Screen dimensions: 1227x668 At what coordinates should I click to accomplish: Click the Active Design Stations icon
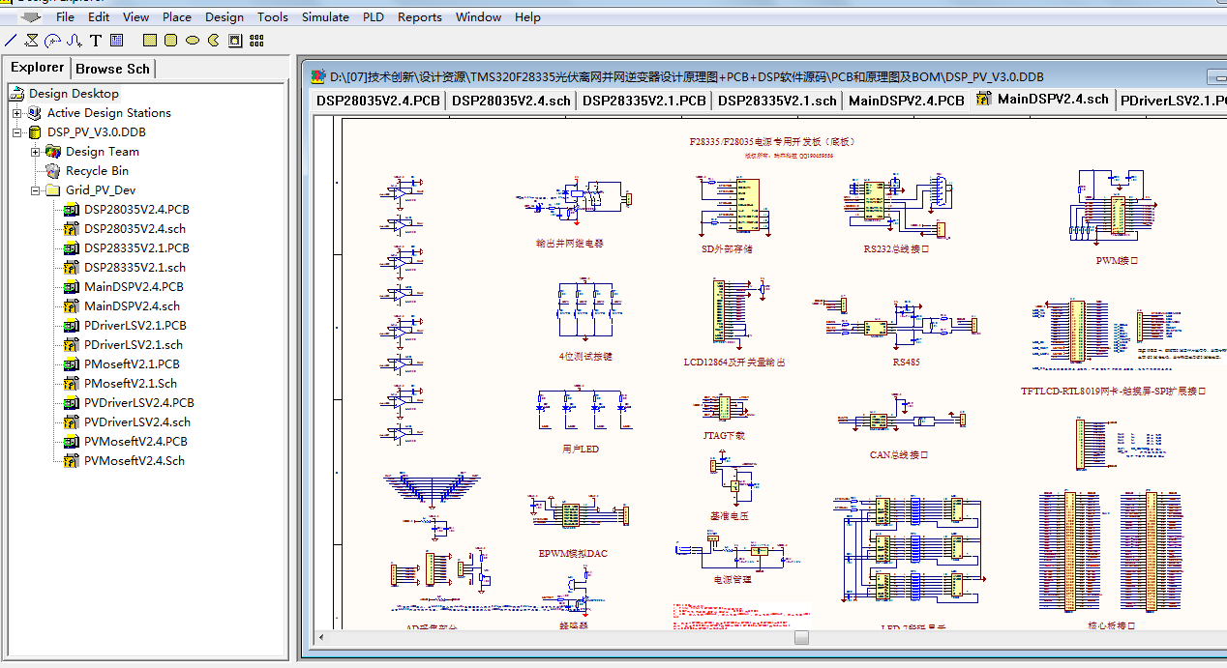36,113
